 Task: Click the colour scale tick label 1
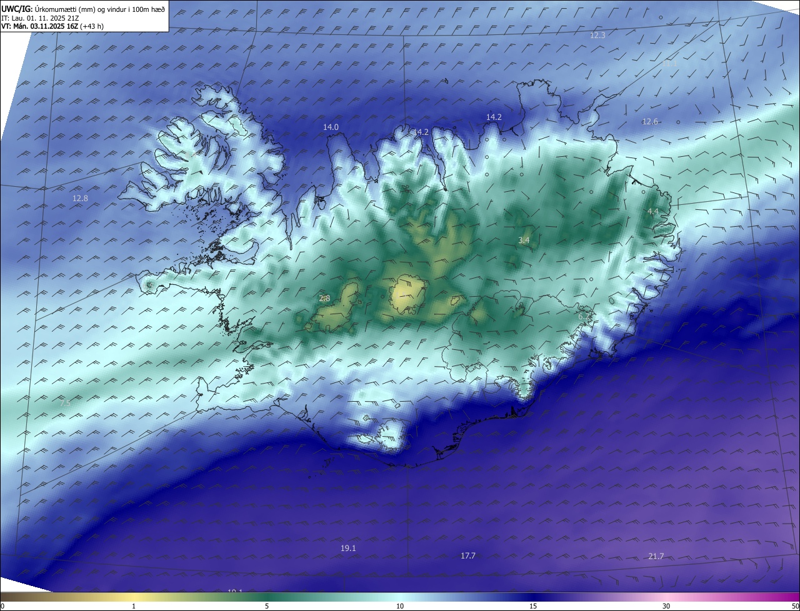point(134,606)
